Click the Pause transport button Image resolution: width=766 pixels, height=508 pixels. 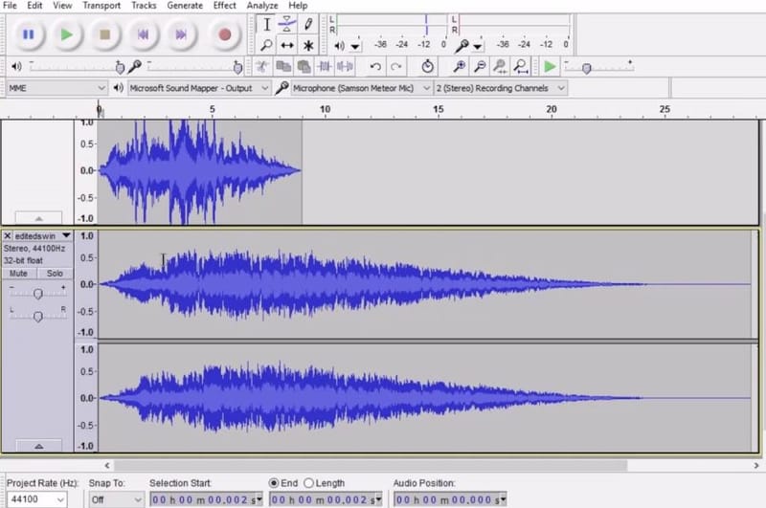[29, 34]
